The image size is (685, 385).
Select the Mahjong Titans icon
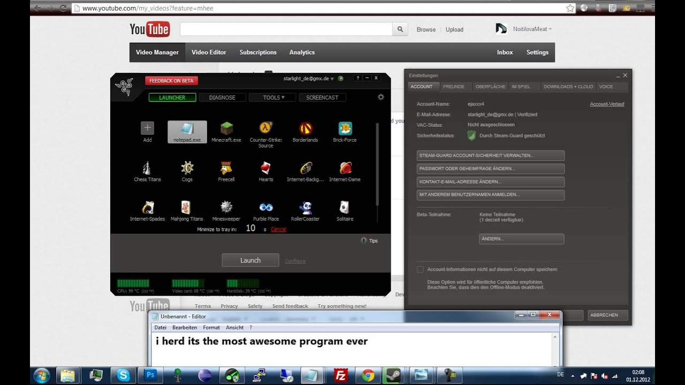pyautogui.click(x=187, y=211)
